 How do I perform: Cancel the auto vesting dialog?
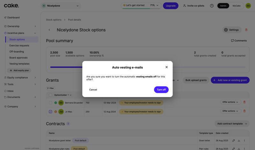[x=93, y=90]
